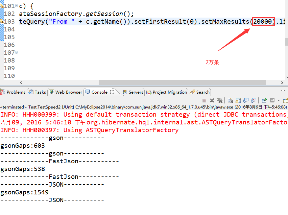
Task: Click the gsonGaps:1549 output line
Action: tap(24, 192)
